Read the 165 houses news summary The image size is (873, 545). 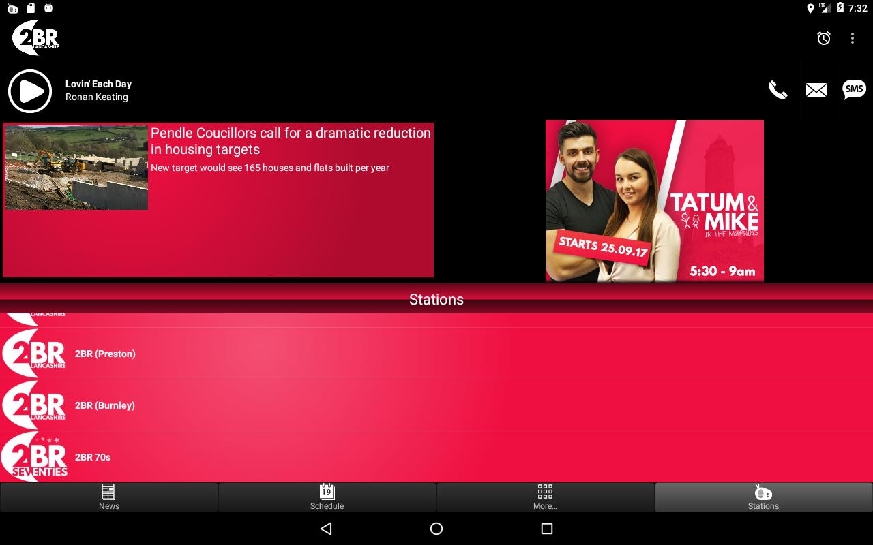(270, 168)
